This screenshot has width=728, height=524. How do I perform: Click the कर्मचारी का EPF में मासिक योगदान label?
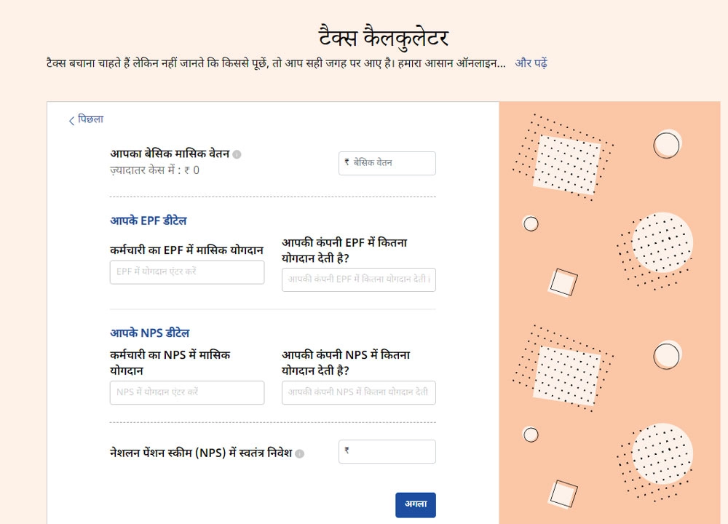coord(186,250)
